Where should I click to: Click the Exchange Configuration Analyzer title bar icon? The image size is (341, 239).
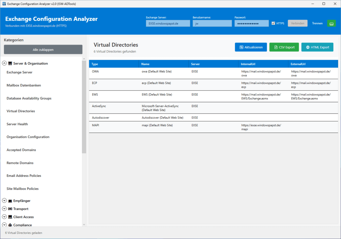click(4, 3)
